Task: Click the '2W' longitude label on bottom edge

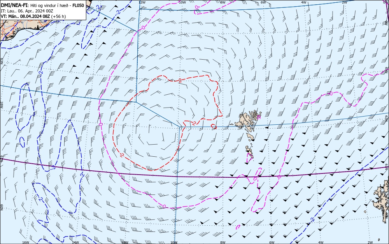Action: (370, 242)
